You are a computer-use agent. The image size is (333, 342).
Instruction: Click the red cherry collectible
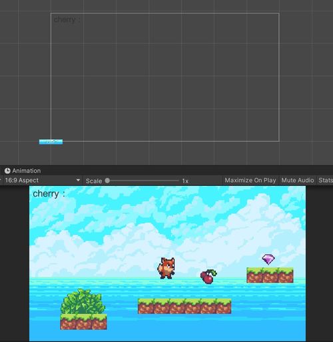(208, 277)
